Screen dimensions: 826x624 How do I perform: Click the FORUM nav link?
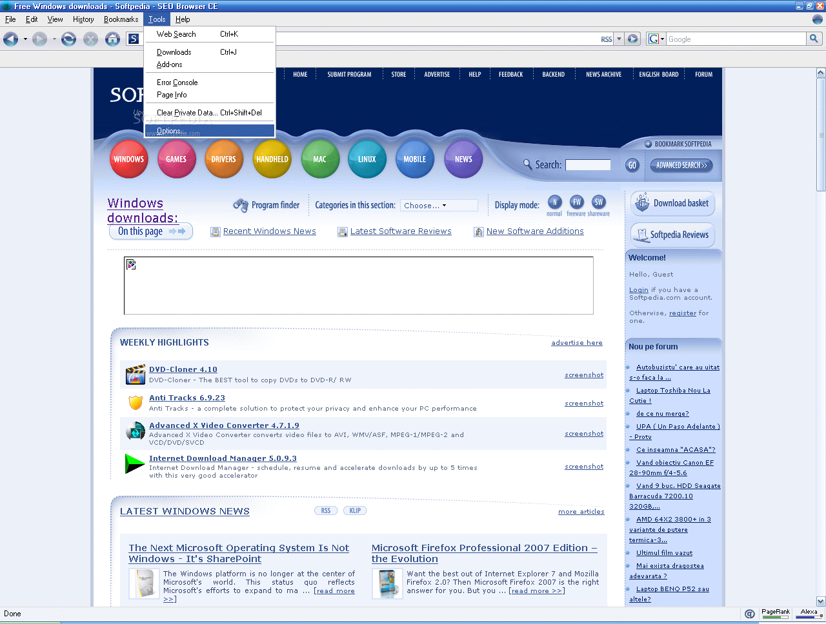pyautogui.click(x=703, y=75)
